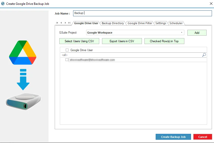
Task: Switch to the Google Drive User tab
Action: pyautogui.click(x=86, y=23)
